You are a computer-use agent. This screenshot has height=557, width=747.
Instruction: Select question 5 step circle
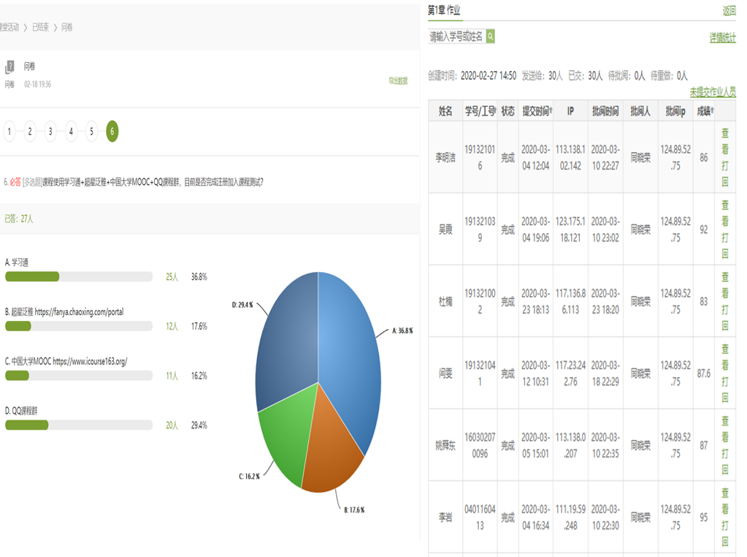(91, 132)
